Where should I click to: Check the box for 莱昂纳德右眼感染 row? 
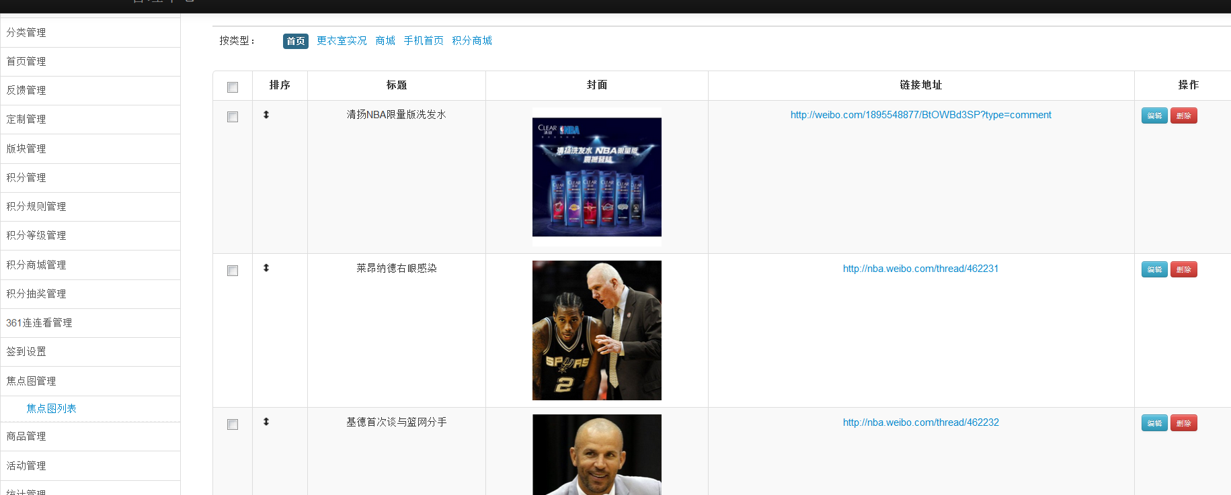pos(233,271)
